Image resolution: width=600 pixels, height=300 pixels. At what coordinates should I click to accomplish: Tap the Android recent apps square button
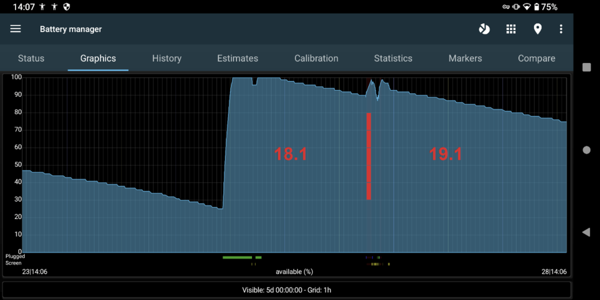pos(586,67)
